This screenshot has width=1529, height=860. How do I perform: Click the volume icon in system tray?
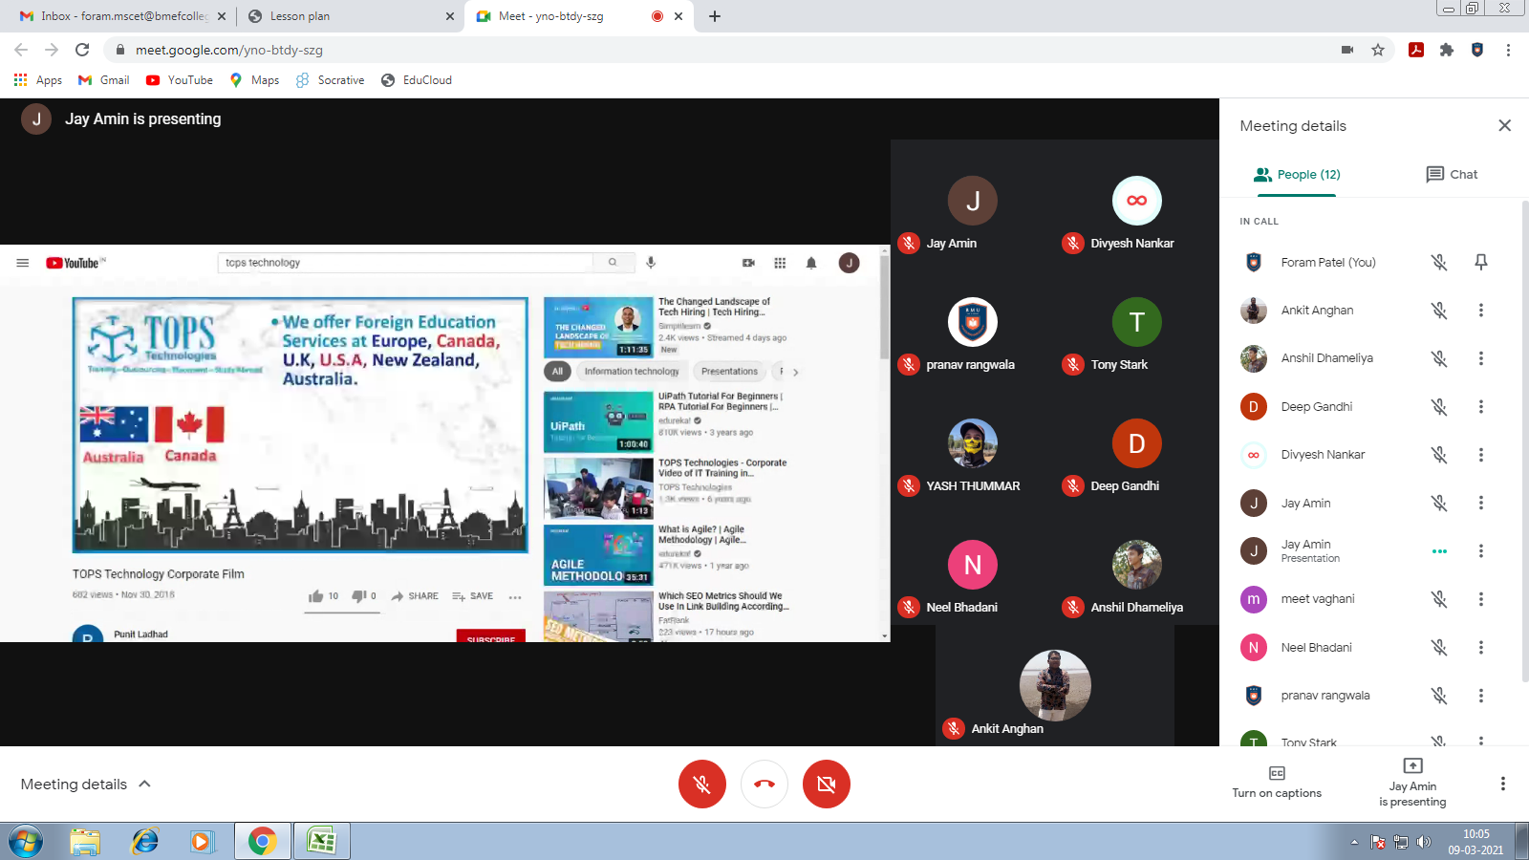pos(1424,842)
